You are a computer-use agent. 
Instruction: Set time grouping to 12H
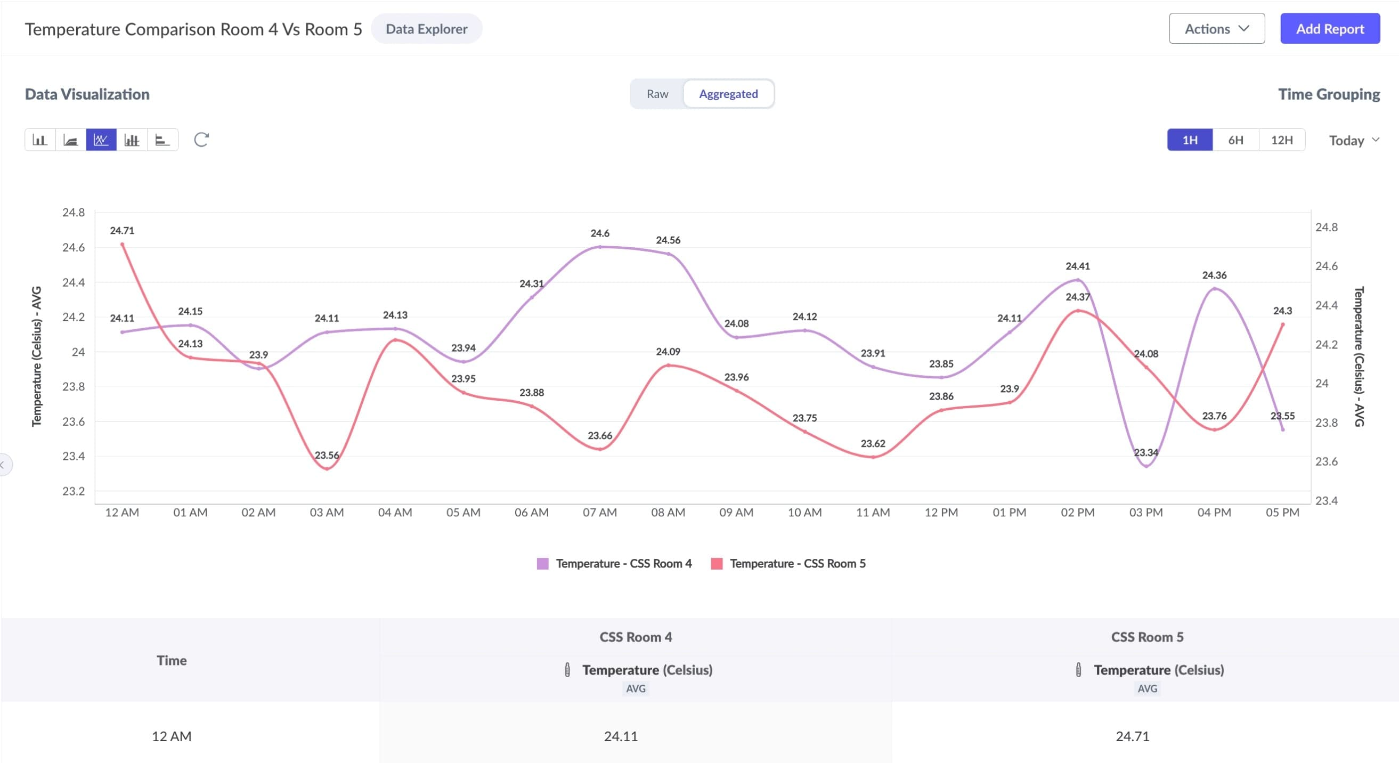pos(1282,140)
